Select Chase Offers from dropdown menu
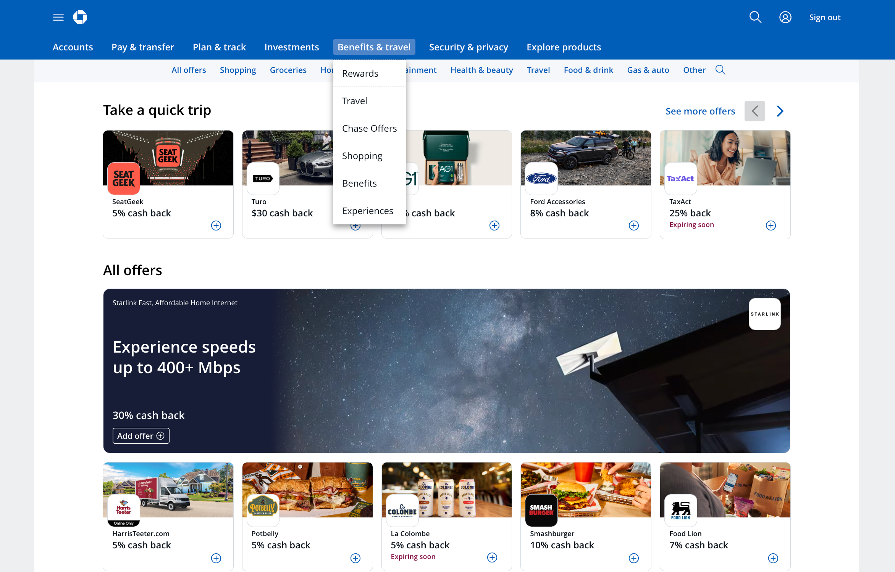Viewport: 895px width, 572px height. pyautogui.click(x=369, y=129)
